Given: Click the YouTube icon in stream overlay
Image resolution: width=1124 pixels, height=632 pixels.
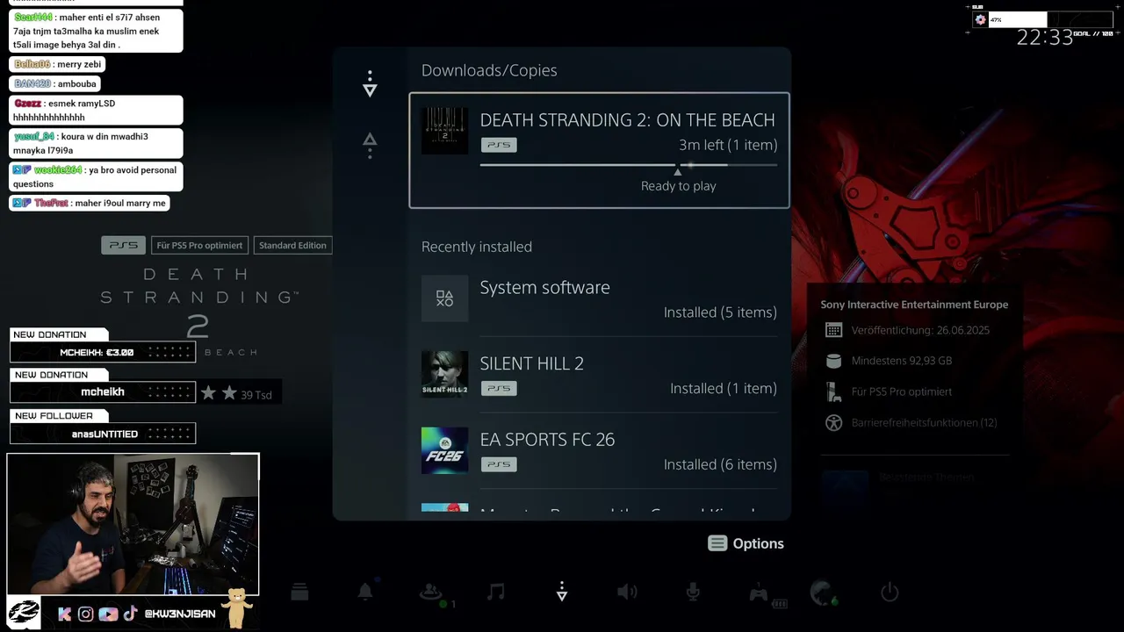Looking at the screenshot, I should (108, 614).
